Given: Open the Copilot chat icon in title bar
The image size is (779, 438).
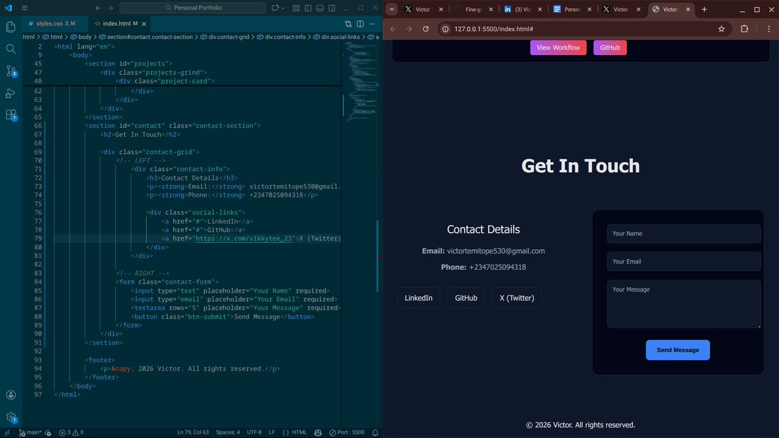Looking at the screenshot, I should (x=275, y=8).
